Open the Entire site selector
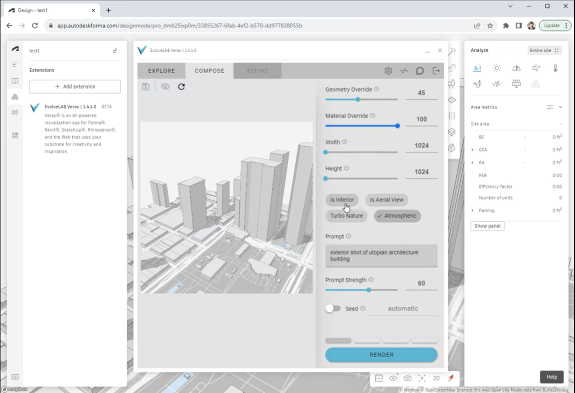Image resolution: width=575 pixels, height=393 pixels. pyautogui.click(x=544, y=50)
